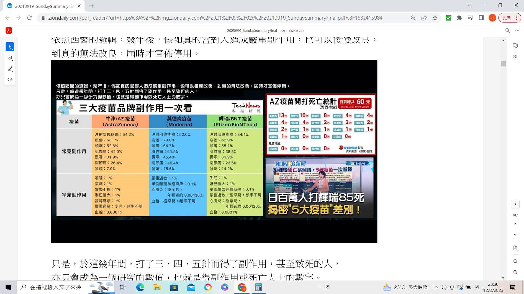524x294 pixels.
Task: Switch the IME input mode 速 indicator
Action: click(x=327, y=287)
